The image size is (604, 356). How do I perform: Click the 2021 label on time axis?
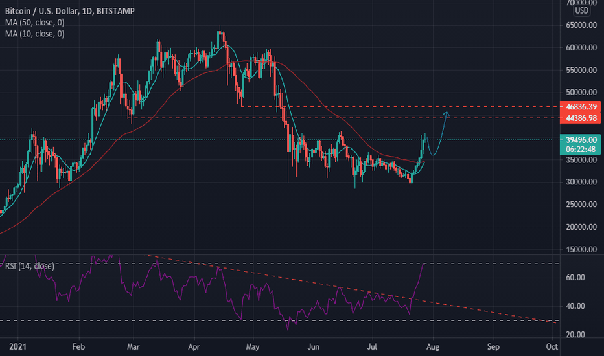pos(17,347)
